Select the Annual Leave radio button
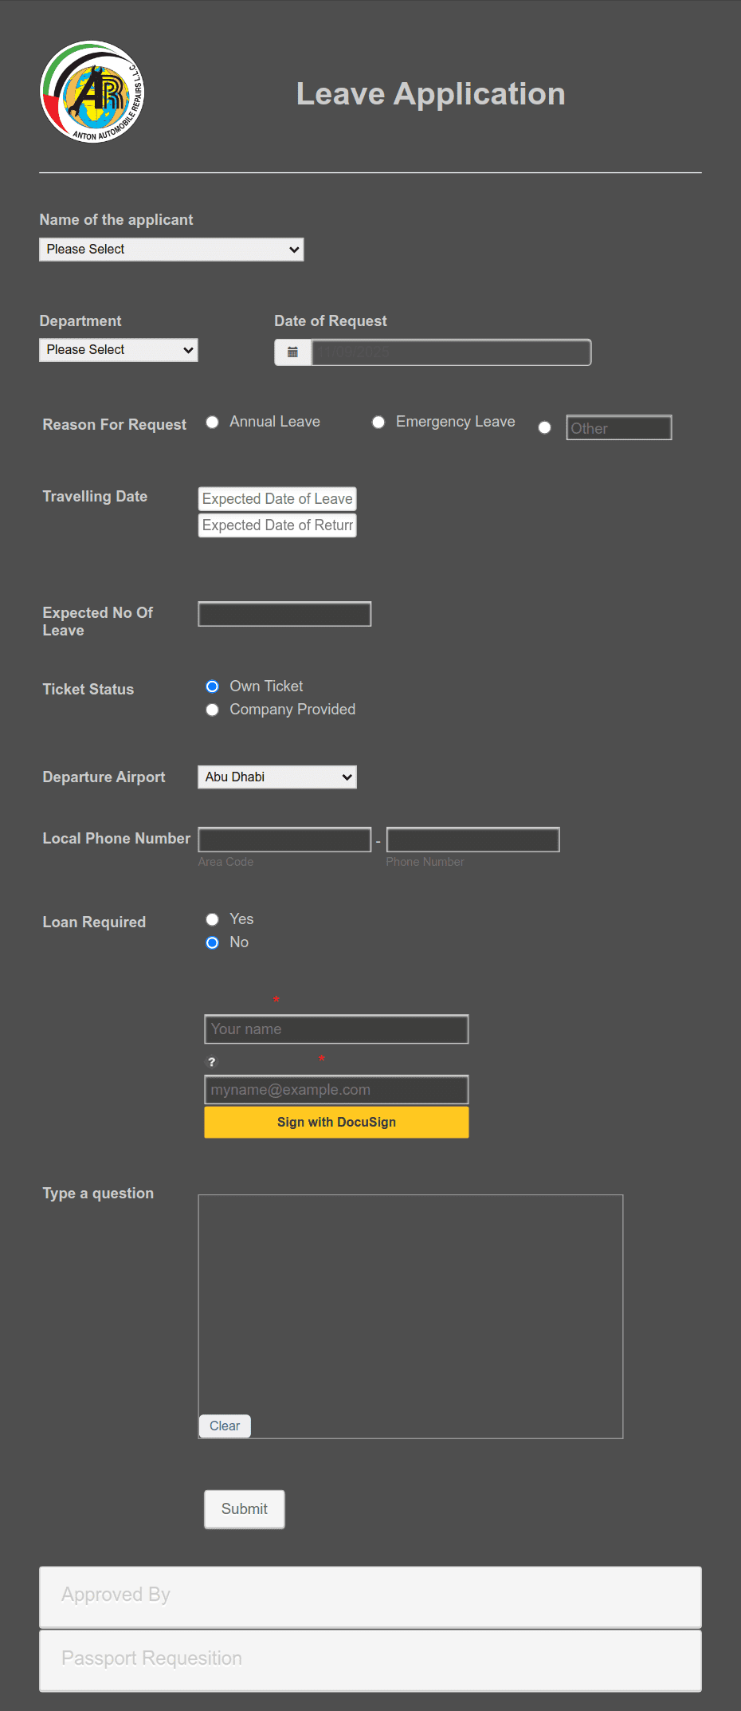The height and width of the screenshot is (1711, 741). point(212,423)
